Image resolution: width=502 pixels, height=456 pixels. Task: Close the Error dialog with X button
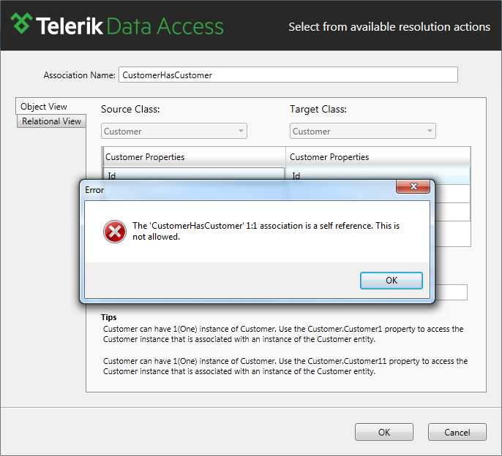(413, 186)
